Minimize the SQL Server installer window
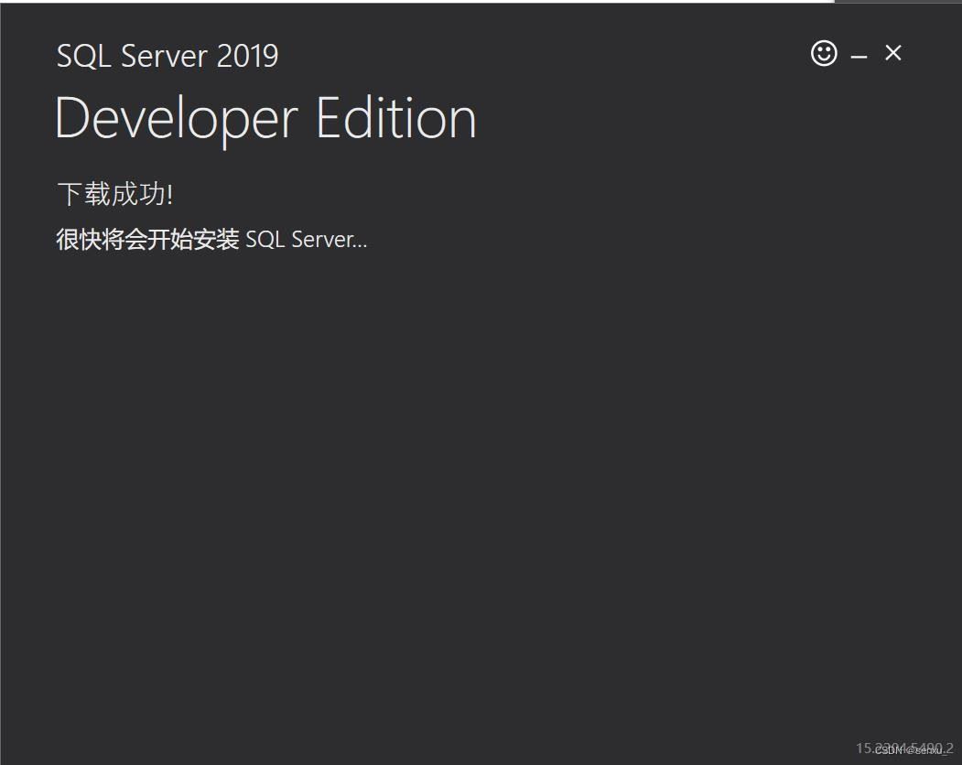 859,57
